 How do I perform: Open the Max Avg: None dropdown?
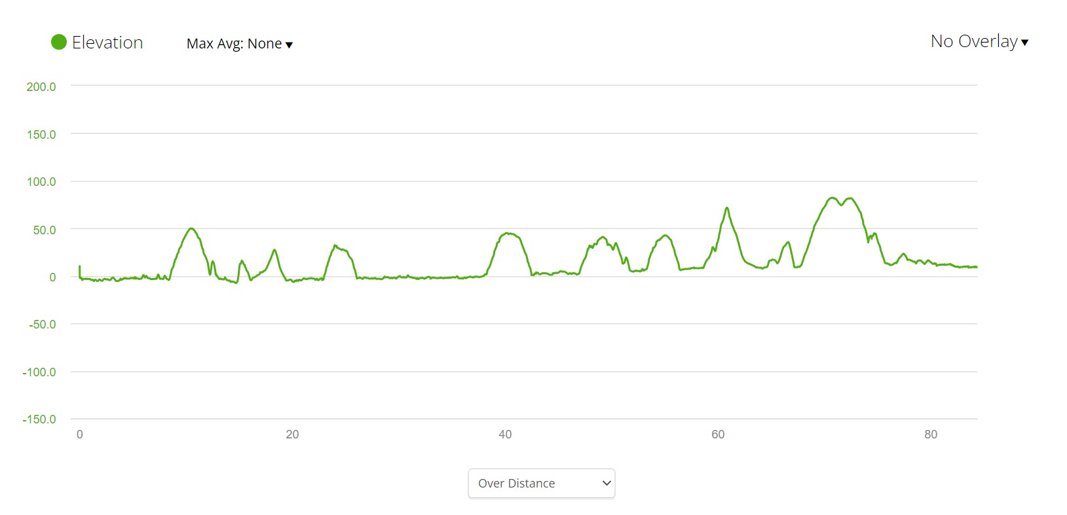239,44
